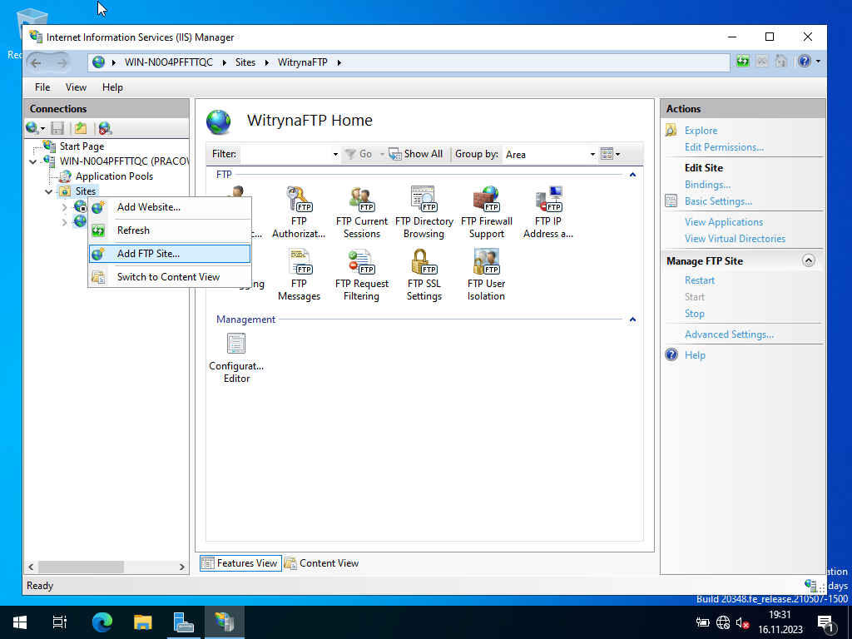Open File Explorer from the taskbar
Screen dimensions: 852x639
142,622
